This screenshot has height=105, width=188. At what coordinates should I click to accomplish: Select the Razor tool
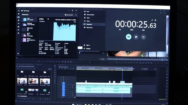click(55, 72)
